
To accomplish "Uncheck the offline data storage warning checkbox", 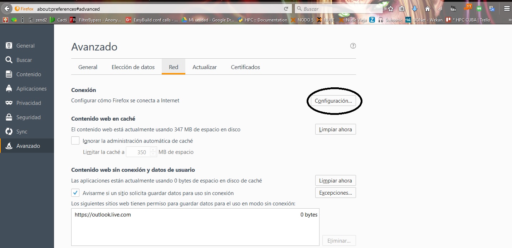I will point(75,193).
